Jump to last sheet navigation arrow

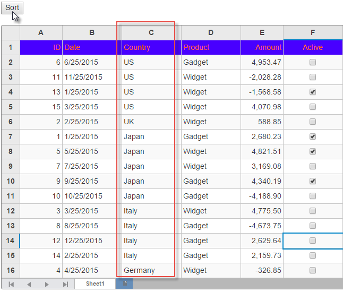point(65,285)
